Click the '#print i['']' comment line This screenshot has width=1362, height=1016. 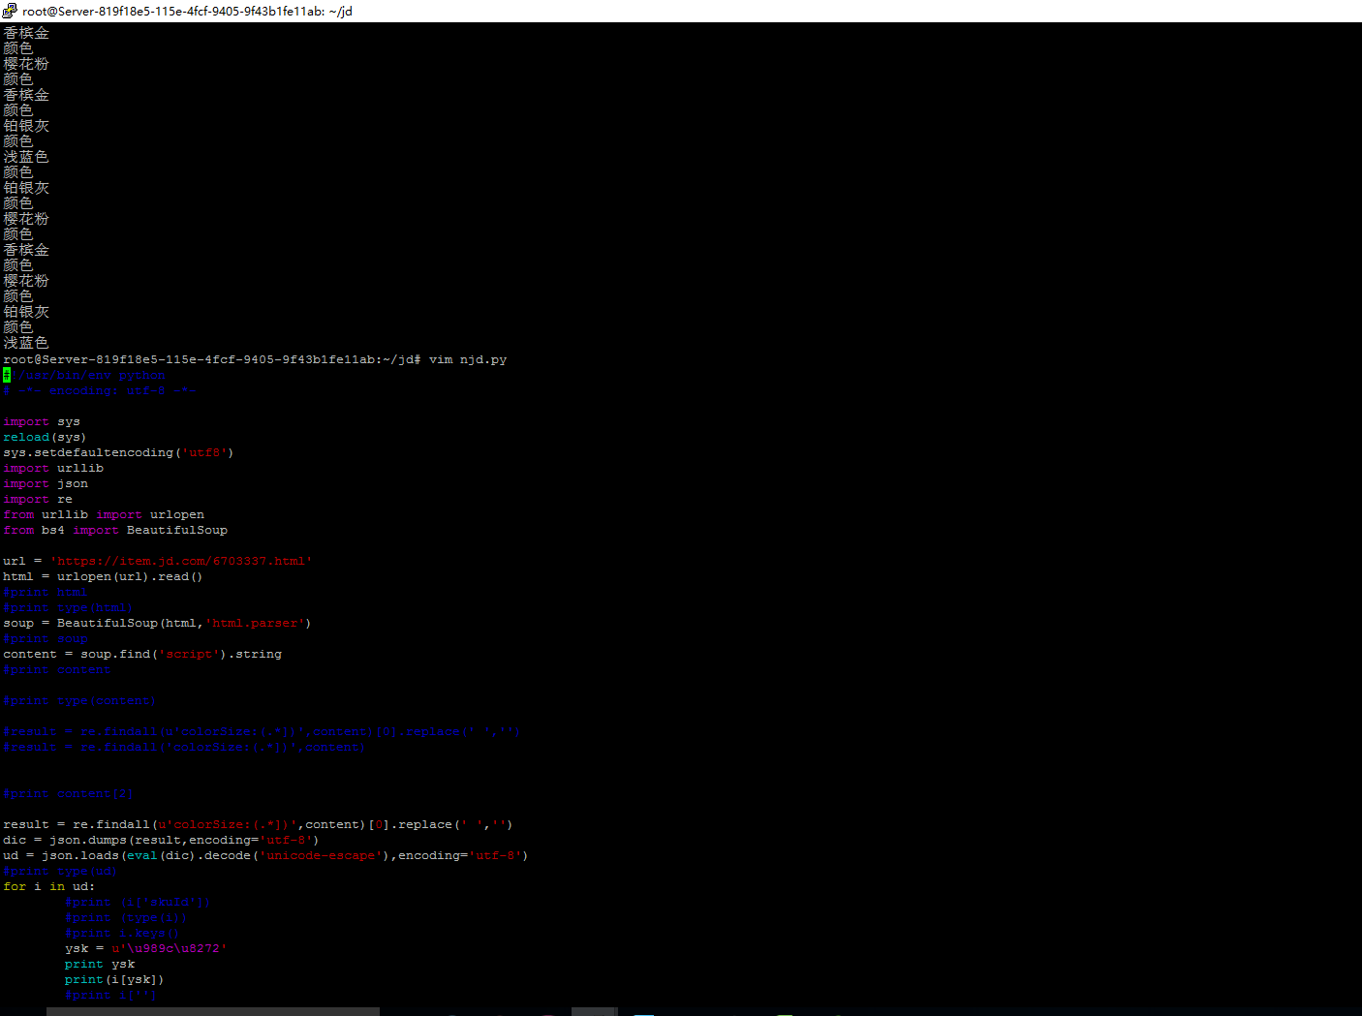point(110,996)
